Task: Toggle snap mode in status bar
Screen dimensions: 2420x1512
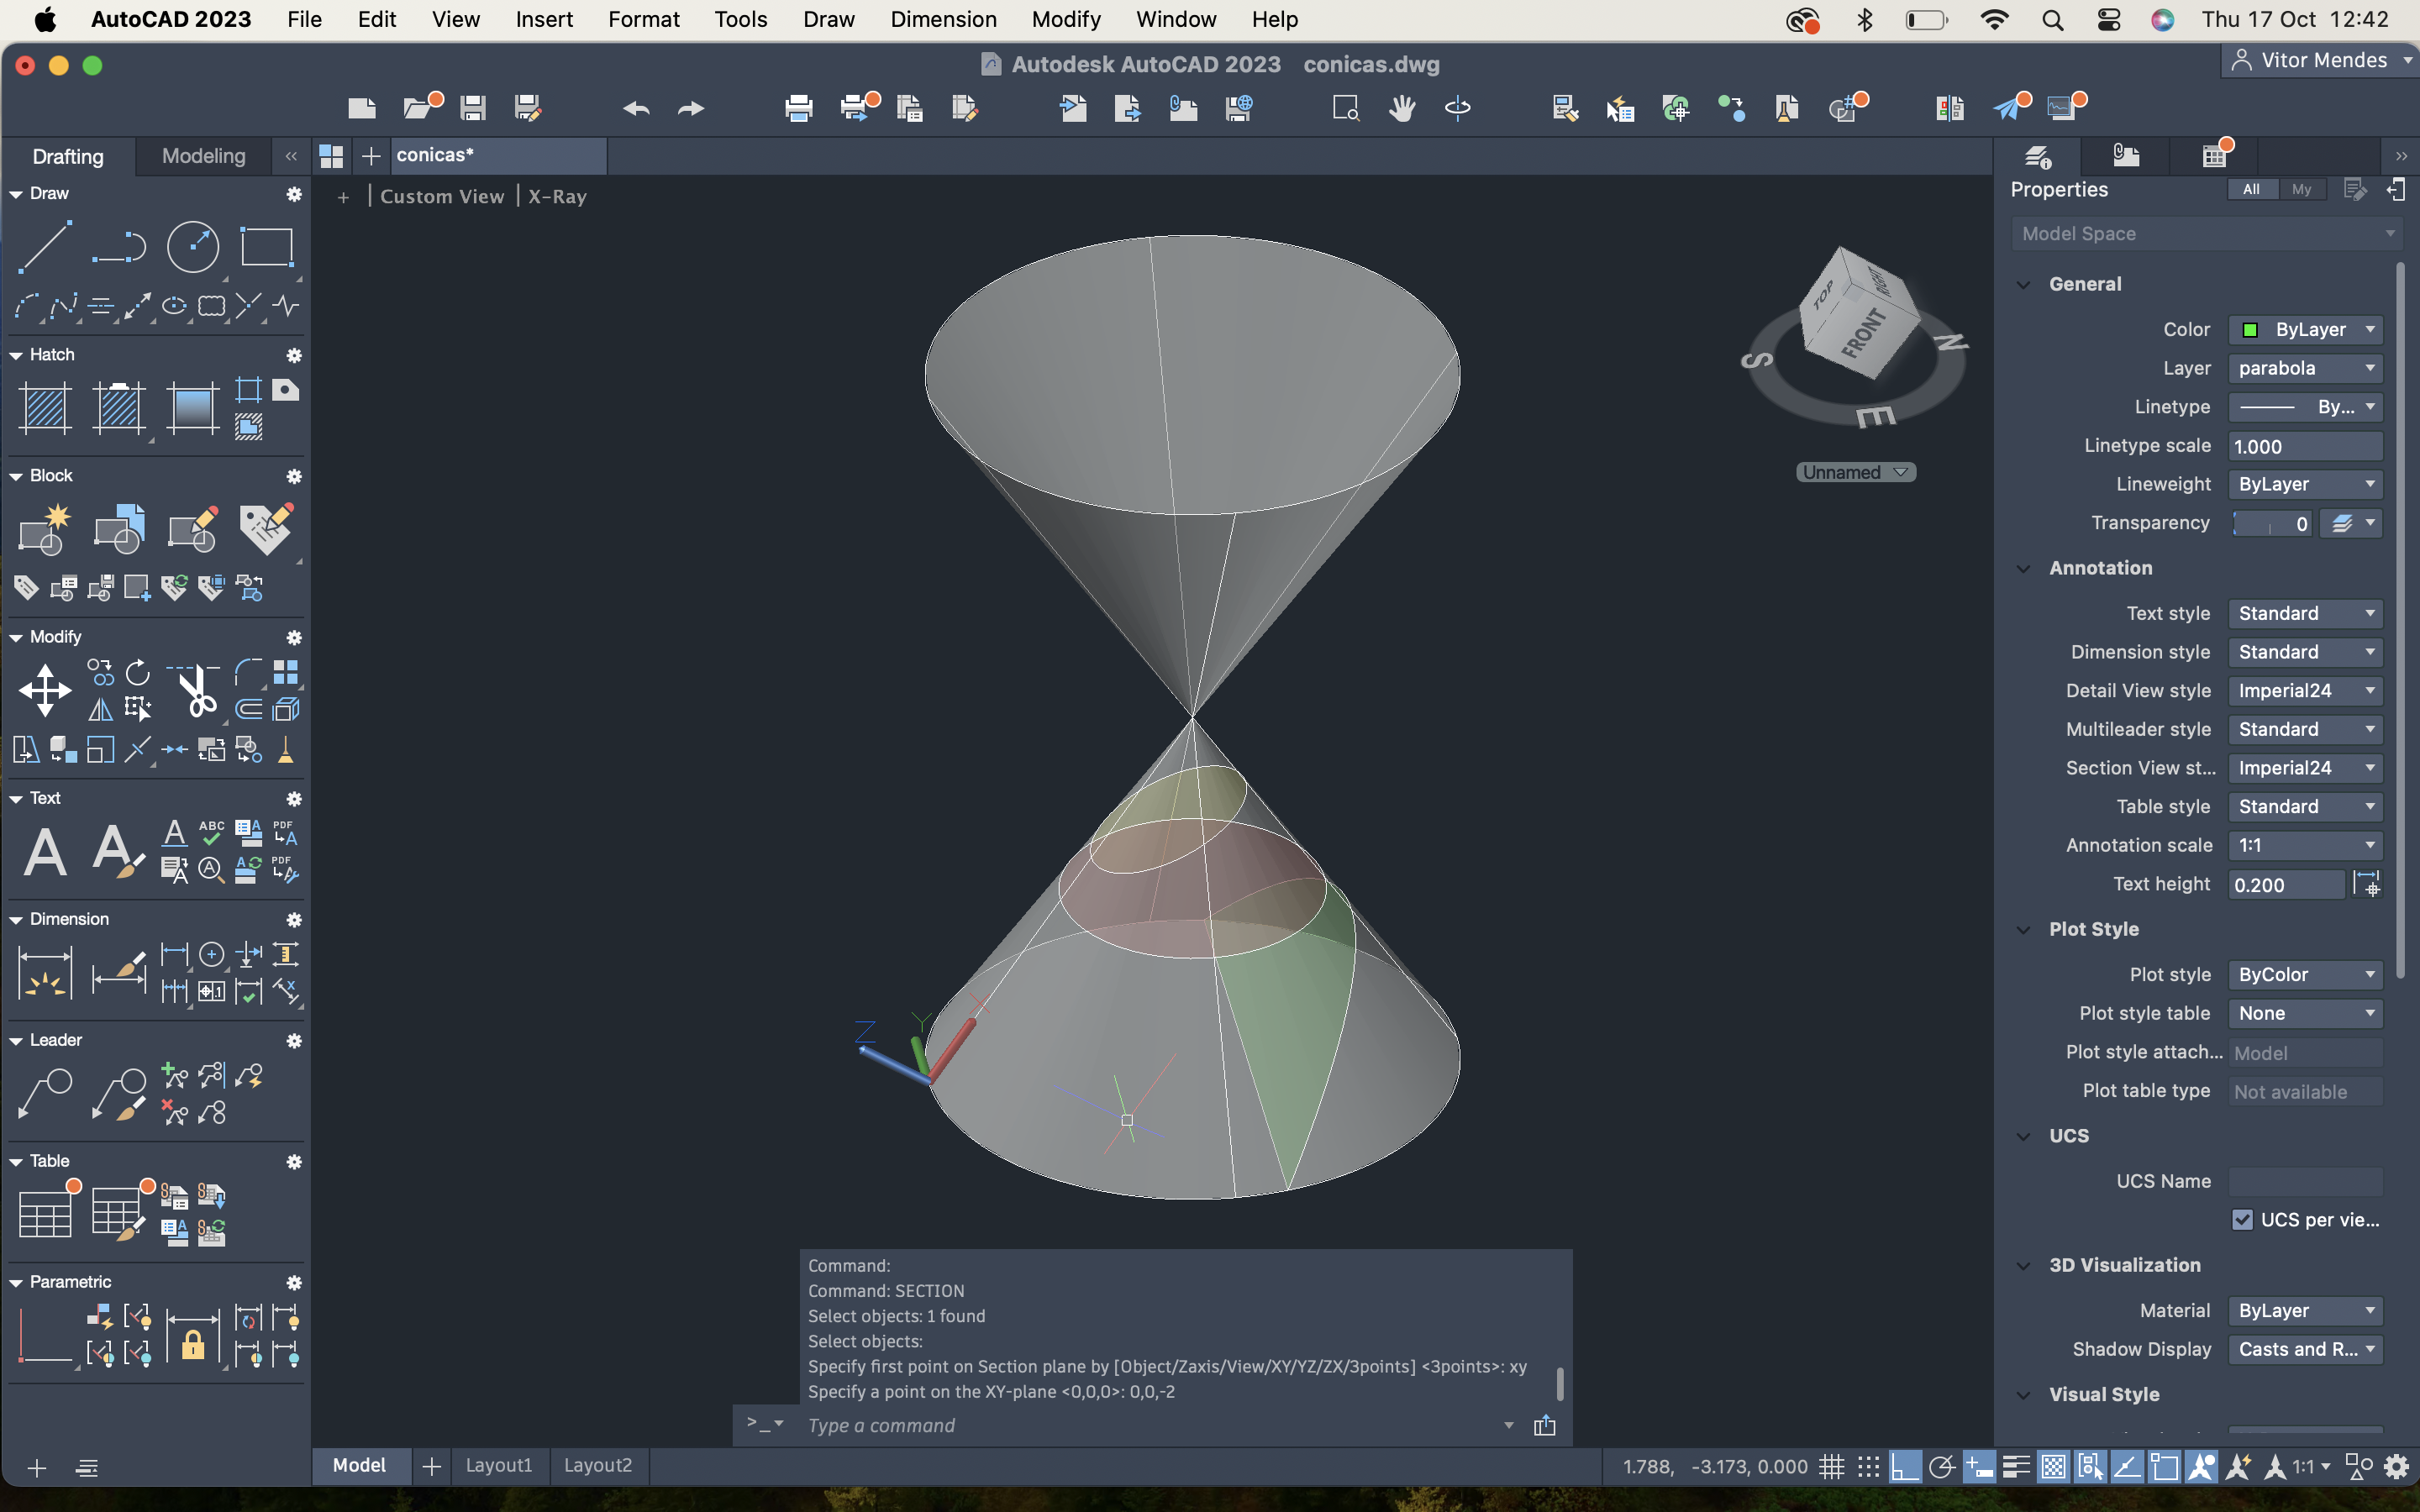Action: point(1868,1467)
